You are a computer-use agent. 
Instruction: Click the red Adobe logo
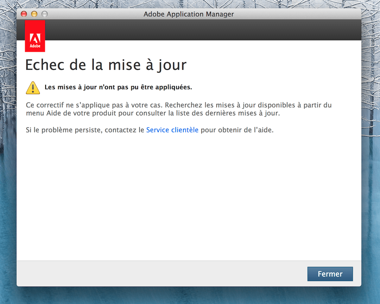click(35, 36)
